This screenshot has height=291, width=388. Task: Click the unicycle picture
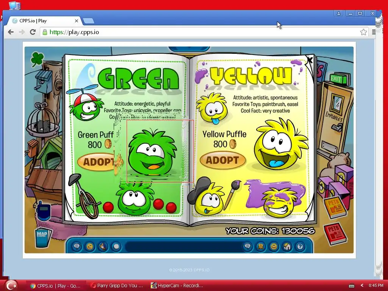(x=84, y=196)
